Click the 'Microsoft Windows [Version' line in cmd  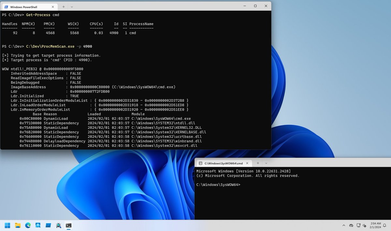click(x=243, y=171)
